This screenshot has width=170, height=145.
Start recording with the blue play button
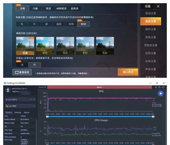pyautogui.click(x=161, y=94)
